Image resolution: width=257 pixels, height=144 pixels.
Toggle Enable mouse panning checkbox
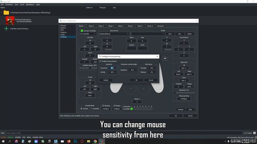click(x=100, y=61)
